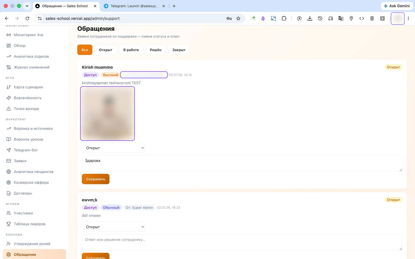Image resolution: width=415 pixels, height=259 pixels.
Task: Go back to the previous page
Action: pos(7,18)
